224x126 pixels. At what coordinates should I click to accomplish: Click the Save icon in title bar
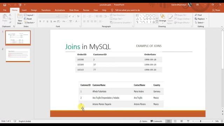[x=5, y=5]
